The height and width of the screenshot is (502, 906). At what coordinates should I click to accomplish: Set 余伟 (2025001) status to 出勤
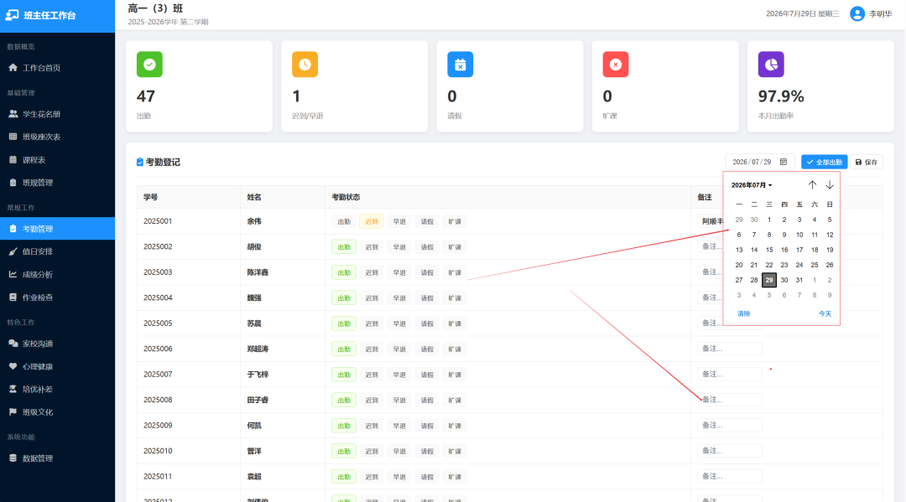(344, 221)
